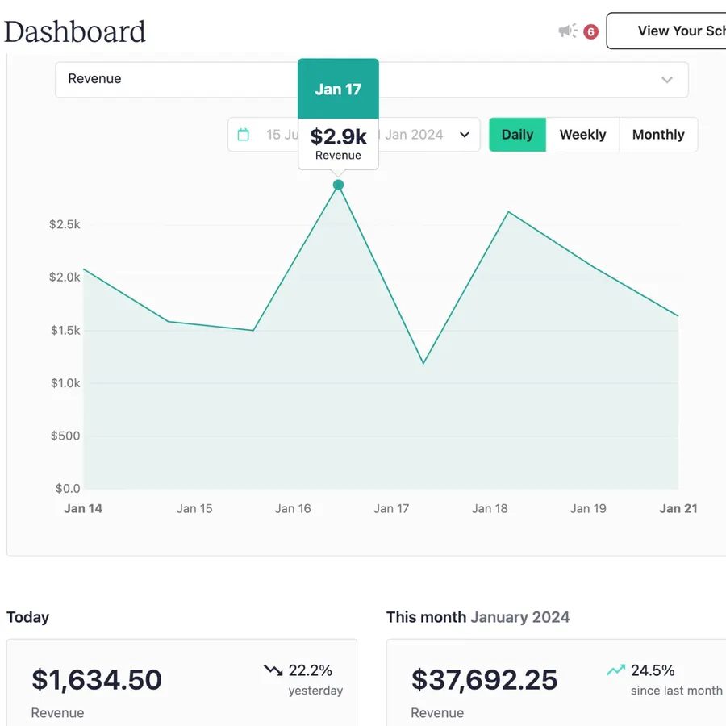The image size is (726, 726).
Task: Click the $500 y-axis label
Action: [65, 436]
